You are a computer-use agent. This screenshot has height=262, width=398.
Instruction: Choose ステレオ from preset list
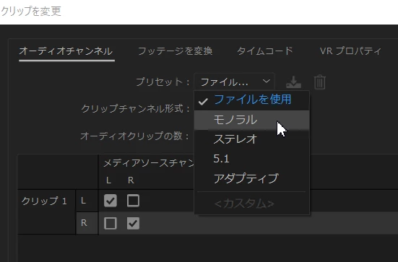[x=252, y=139]
